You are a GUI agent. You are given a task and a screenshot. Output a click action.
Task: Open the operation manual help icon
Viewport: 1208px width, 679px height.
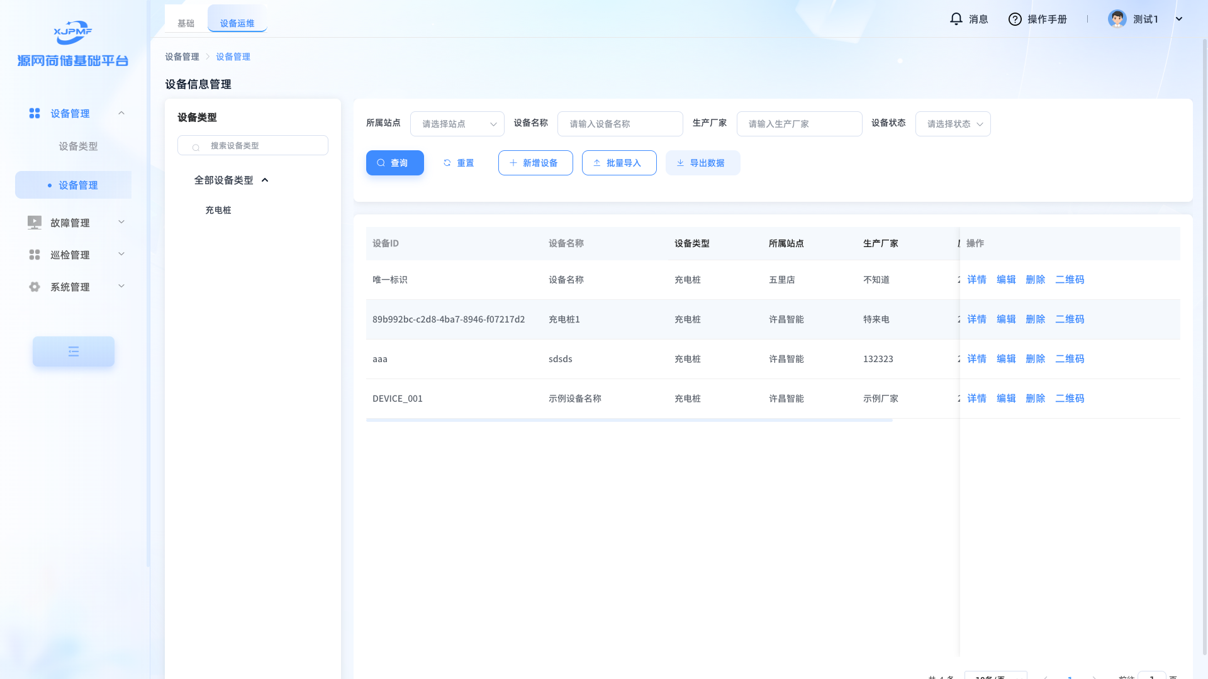[x=1015, y=19]
